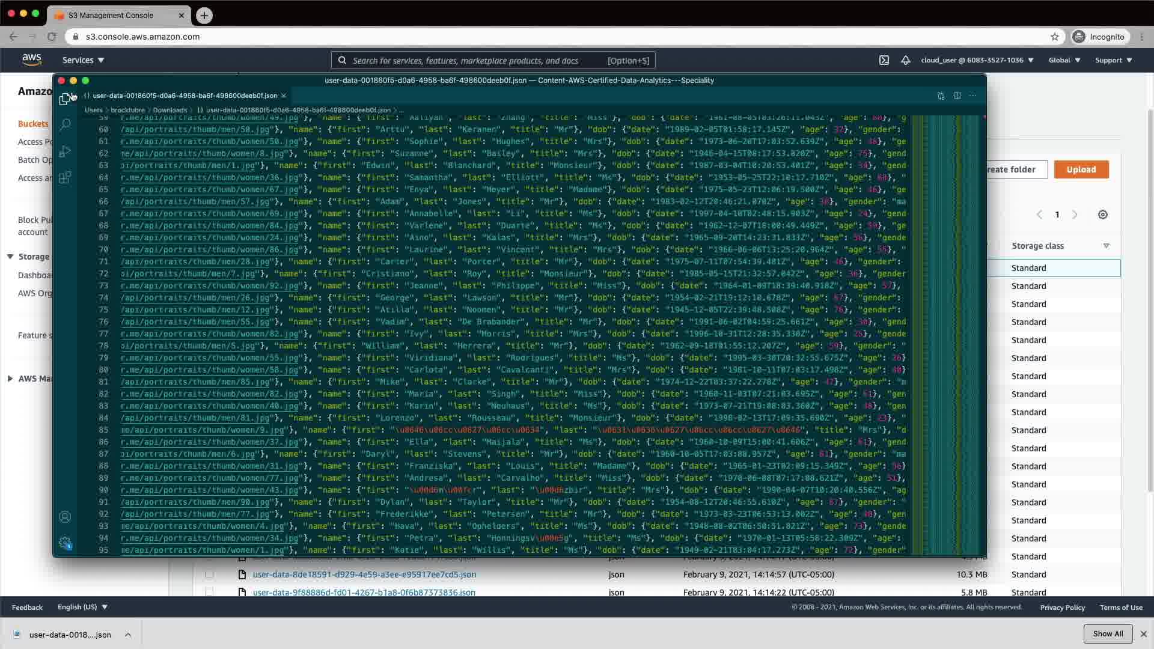The width and height of the screenshot is (1154, 649).
Task: Open Run and Debug sidebar icon
Action: (x=65, y=151)
